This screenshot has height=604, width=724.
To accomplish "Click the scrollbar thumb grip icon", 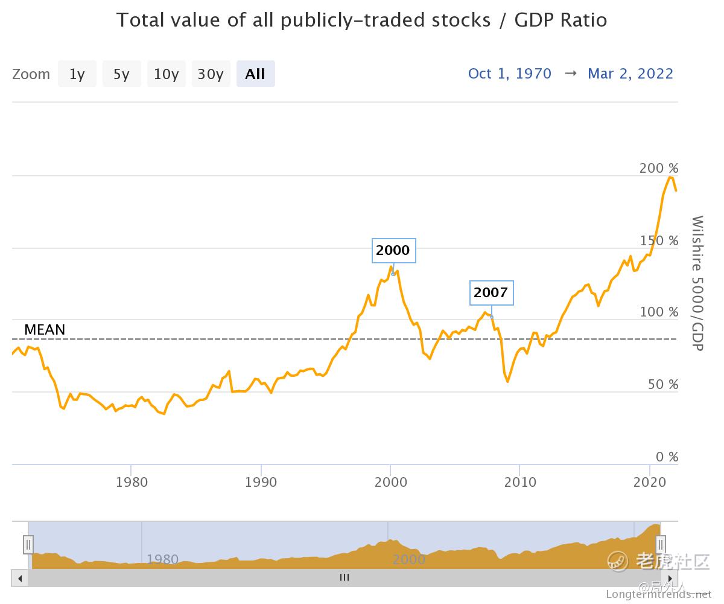I will [x=345, y=577].
